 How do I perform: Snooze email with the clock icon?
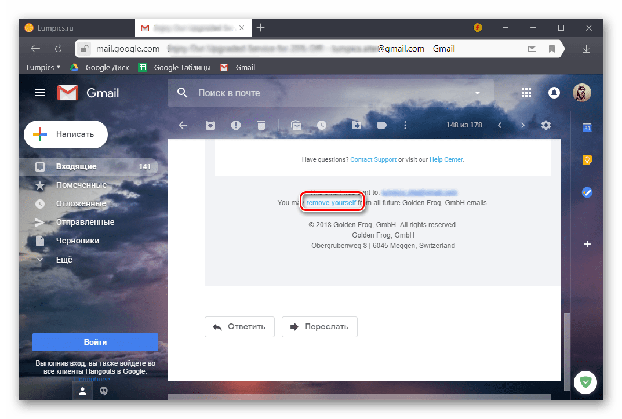pyautogui.click(x=321, y=125)
